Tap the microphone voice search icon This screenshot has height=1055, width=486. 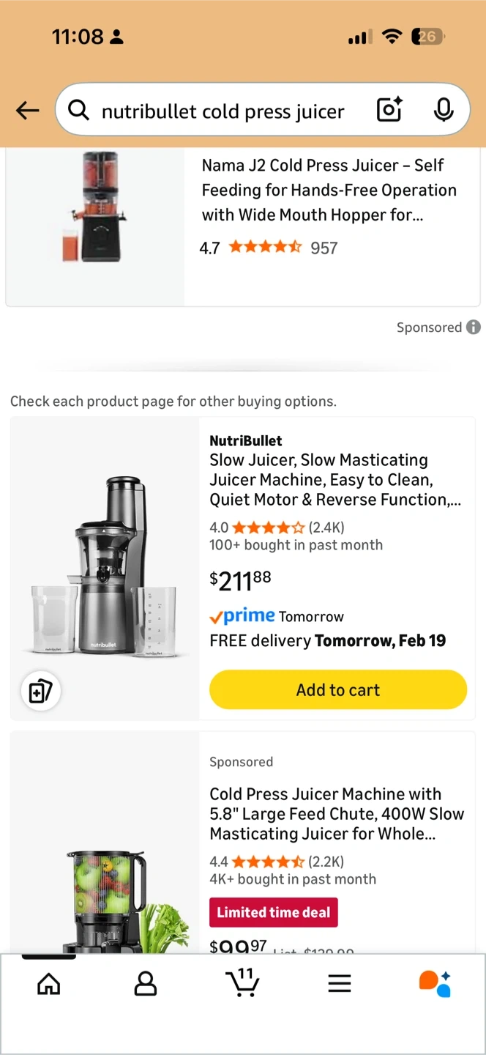coord(443,110)
